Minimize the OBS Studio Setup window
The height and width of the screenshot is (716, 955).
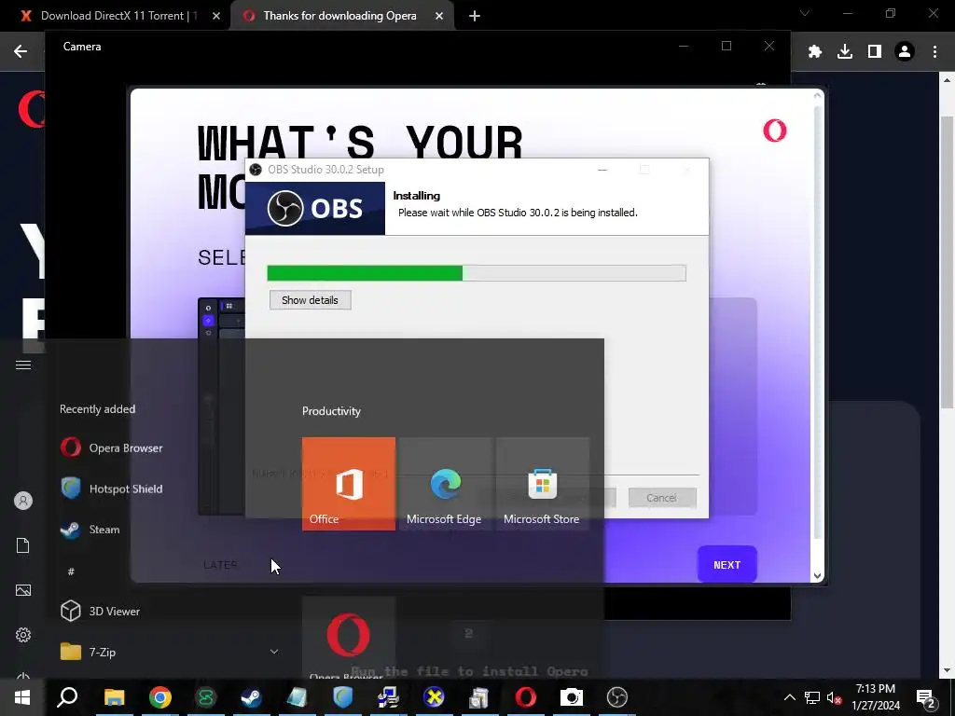click(x=602, y=170)
